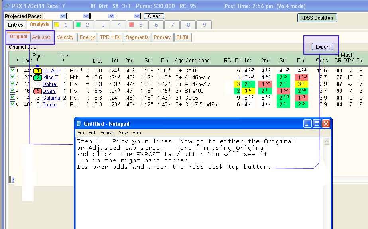Uncheck row 3 checkbox for Dobra
The width and height of the screenshot is (368, 229).
tap(12, 84)
